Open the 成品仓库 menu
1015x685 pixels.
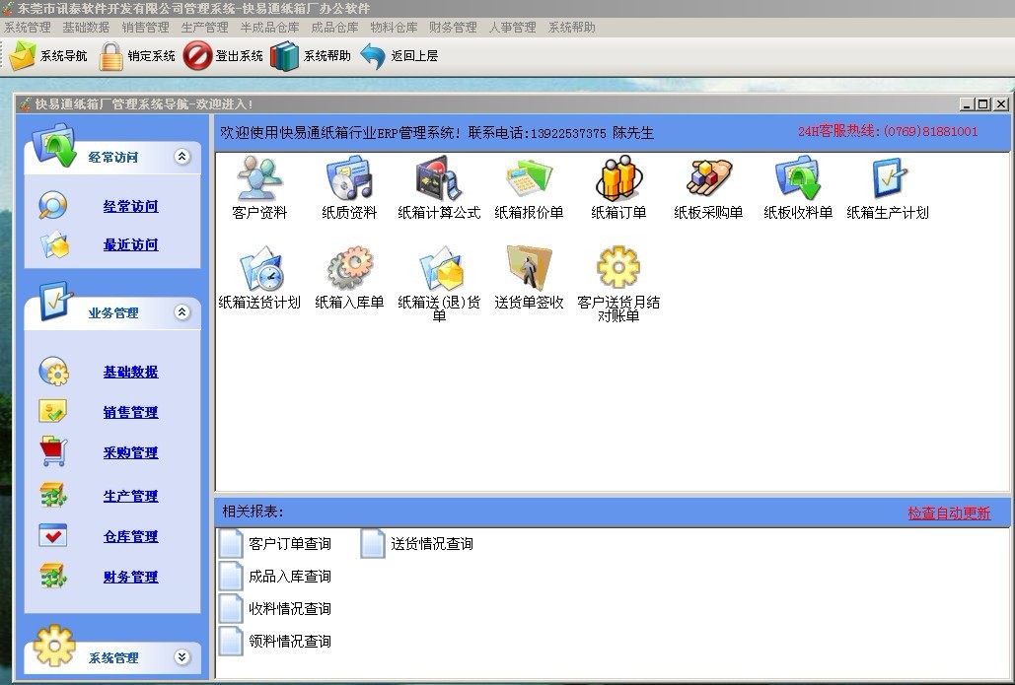(x=334, y=28)
